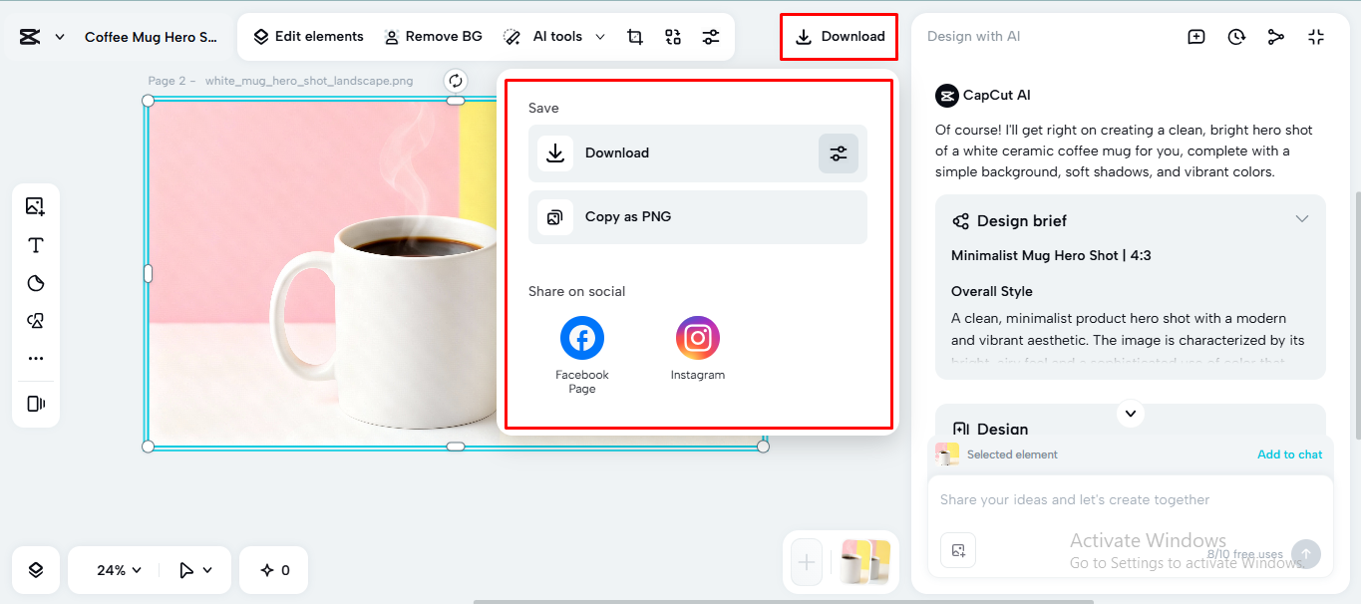Click the send arrow button in chat
Image resolution: width=1361 pixels, height=604 pixels.
tap(1306, 554)
